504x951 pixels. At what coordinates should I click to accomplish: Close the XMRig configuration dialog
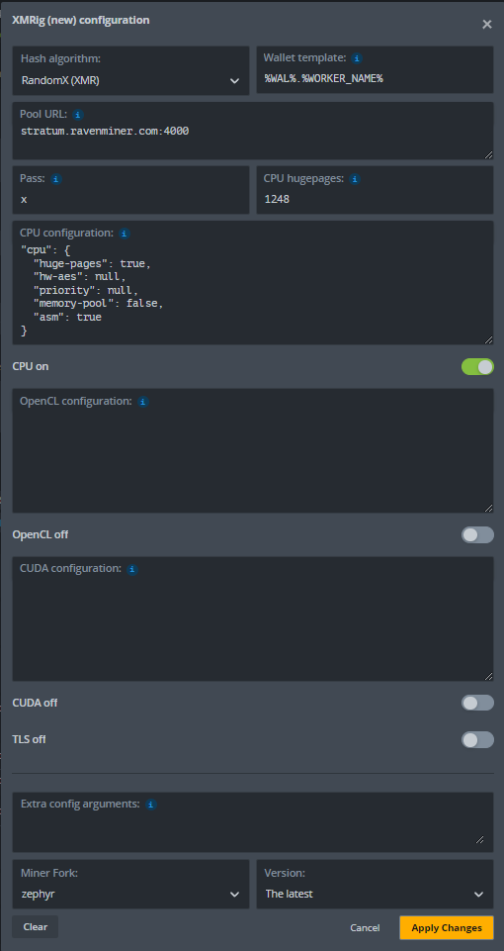click(487, 25)
